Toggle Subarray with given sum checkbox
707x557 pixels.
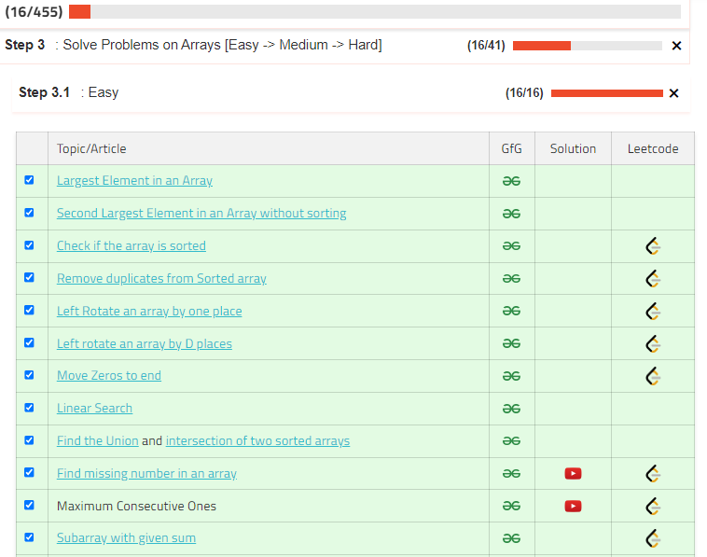point(29,537)
